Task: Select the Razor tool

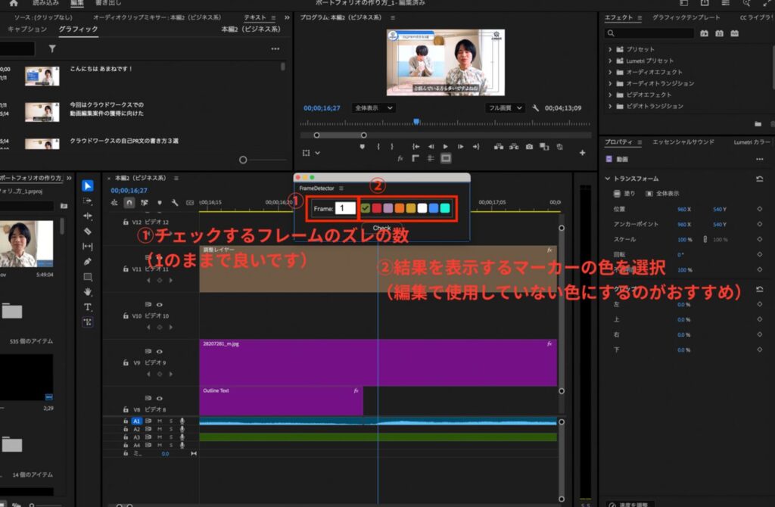Action: [88, 232]
